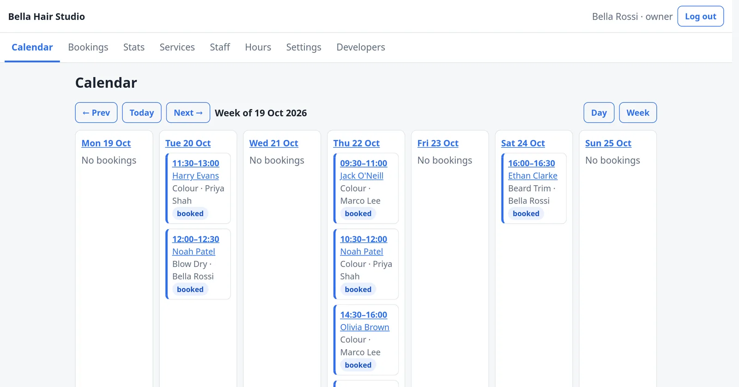Viewport: 739px width, 387px height.
Task: Advance to next week with Next
Action: click(188, 113)
